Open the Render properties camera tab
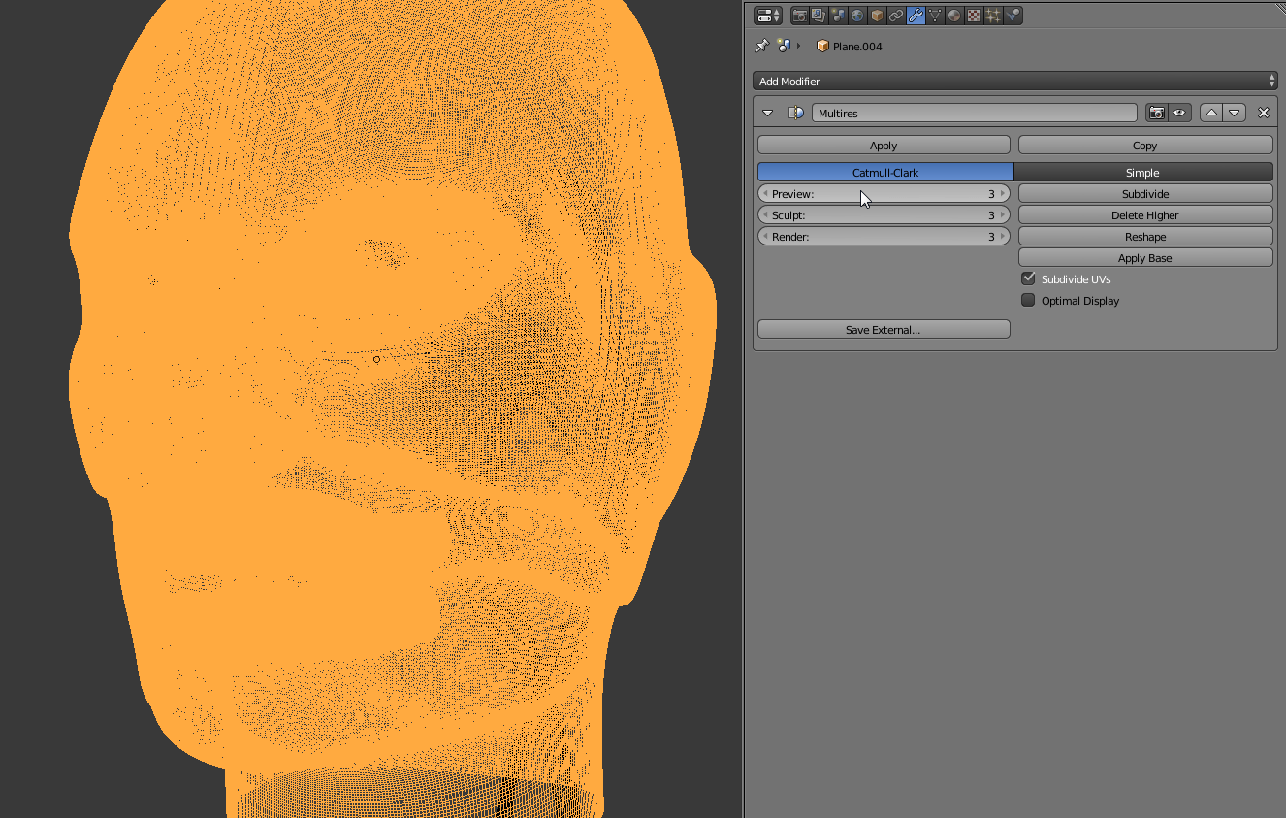 [800, 16]
